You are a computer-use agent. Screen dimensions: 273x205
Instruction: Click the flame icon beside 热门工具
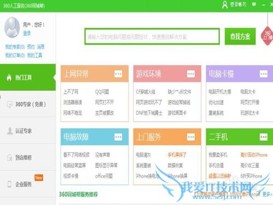pyautogui.click(x=9, y=78)
